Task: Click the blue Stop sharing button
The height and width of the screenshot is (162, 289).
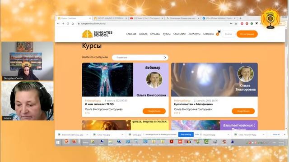Action: click(x=186, y=135)
